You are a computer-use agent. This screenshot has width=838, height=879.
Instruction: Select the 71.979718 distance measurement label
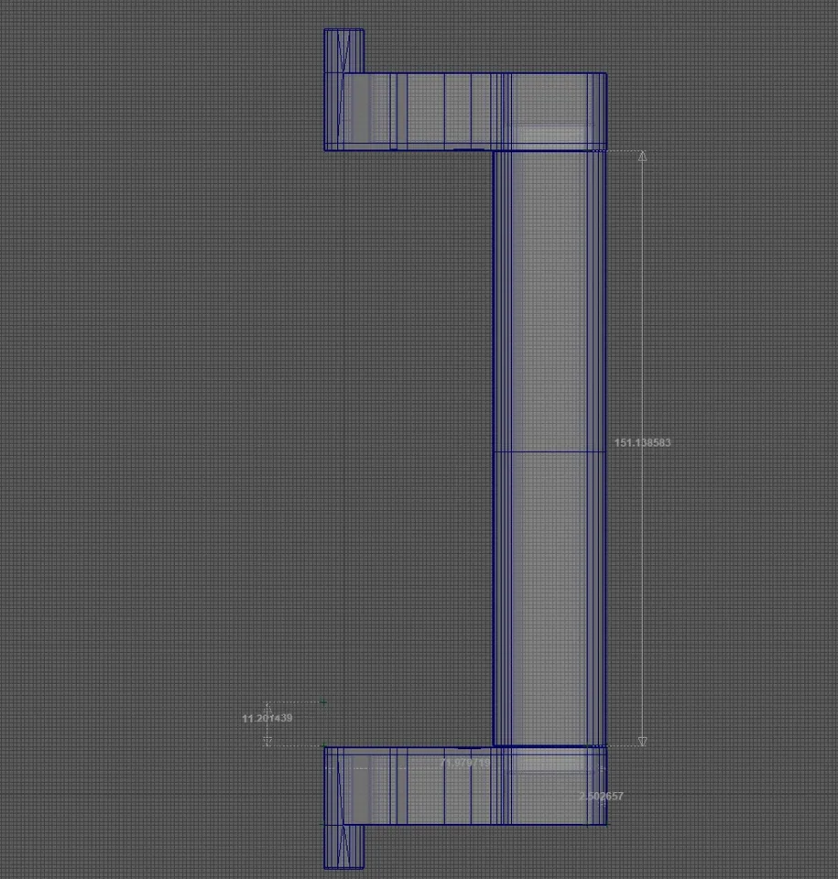465,763
